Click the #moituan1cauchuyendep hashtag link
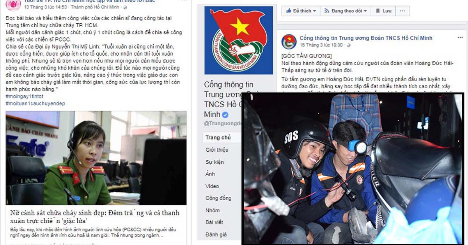 coord(35,103)
